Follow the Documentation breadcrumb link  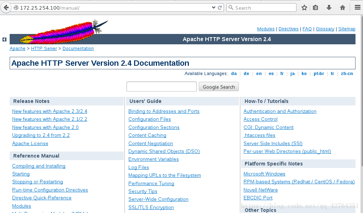[78, 49]
